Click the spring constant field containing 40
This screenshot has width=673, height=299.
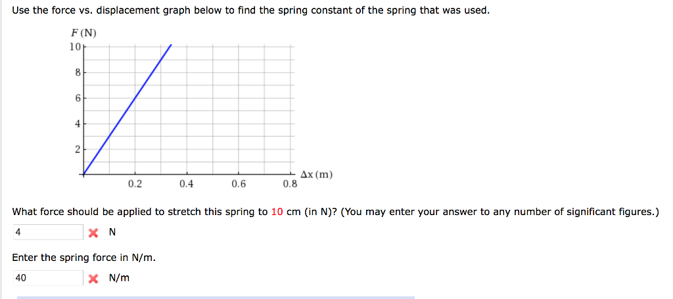coord(47,278)
